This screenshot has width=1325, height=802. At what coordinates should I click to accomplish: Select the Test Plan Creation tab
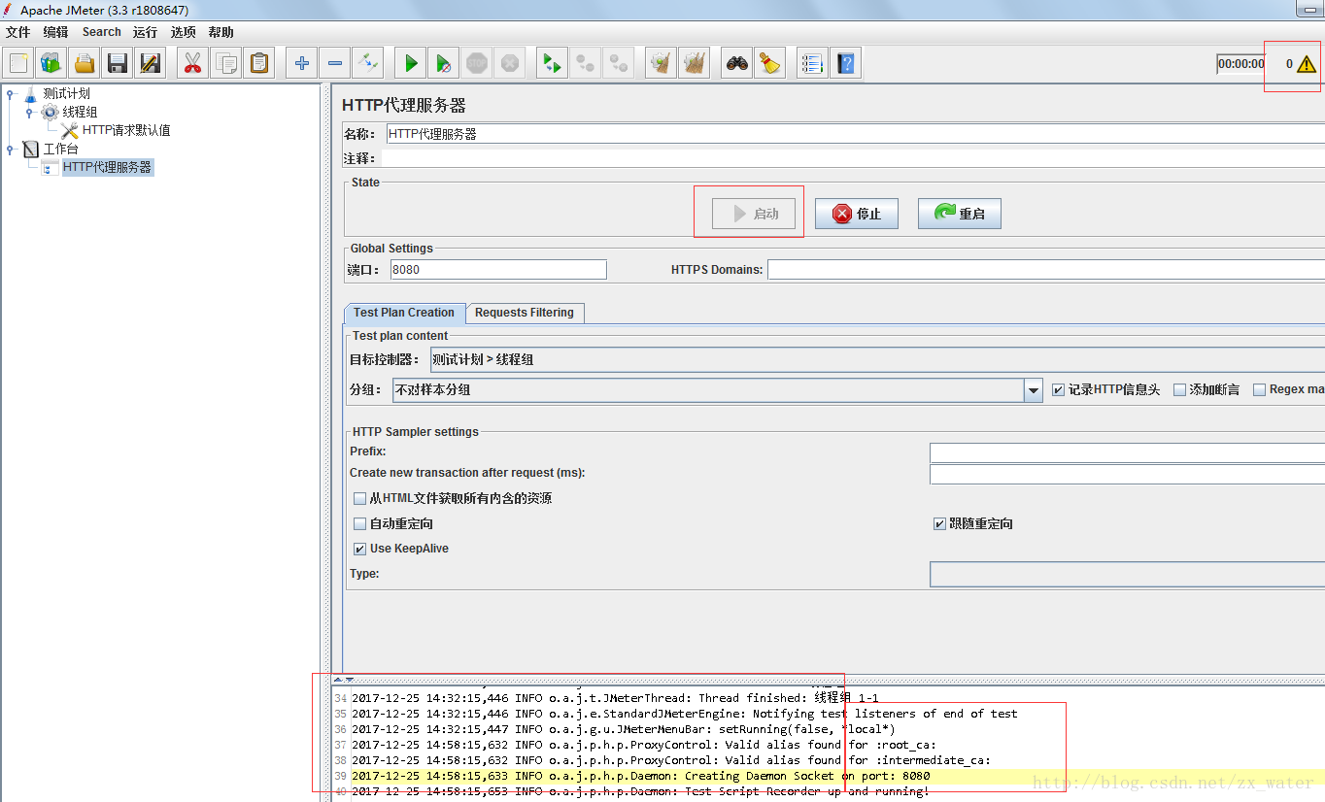click(404, 313)
